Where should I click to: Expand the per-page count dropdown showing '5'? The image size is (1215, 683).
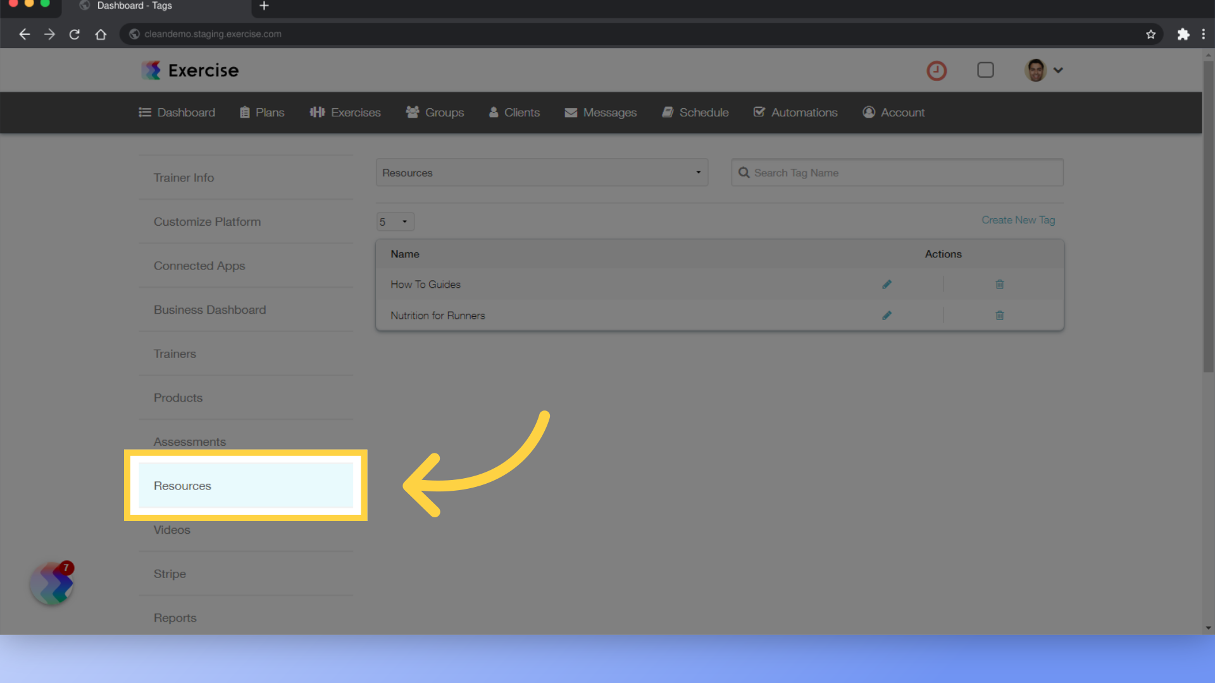coord(393,221)
